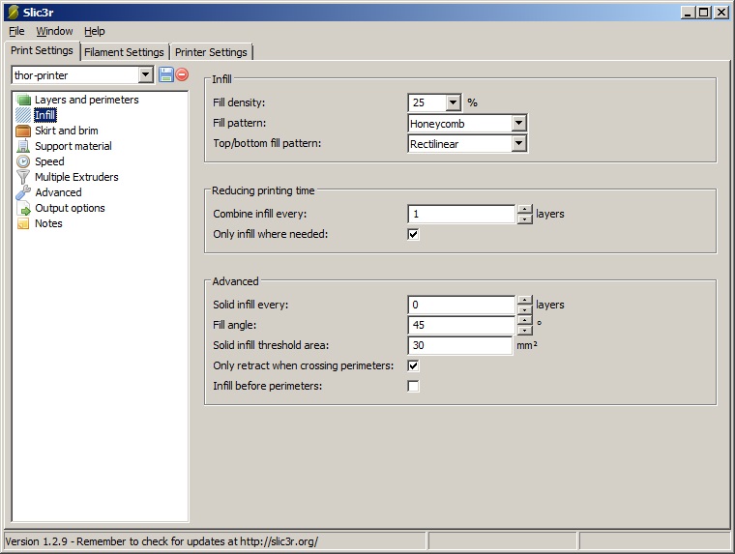Open the Window menu
The height and width of the screenshot is (554, 735).
coord(54,31)
